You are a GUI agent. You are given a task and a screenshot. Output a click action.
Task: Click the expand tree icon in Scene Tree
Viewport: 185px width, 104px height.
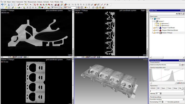(179, 14)
